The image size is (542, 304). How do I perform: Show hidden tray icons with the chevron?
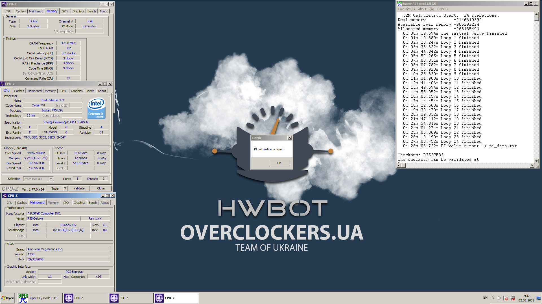pos(493,298)
